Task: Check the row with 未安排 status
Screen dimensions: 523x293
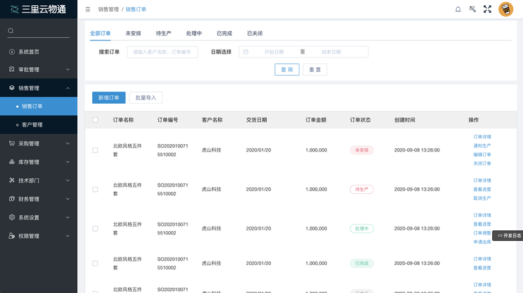Action: pyautogui.click(x=95, y=150)
